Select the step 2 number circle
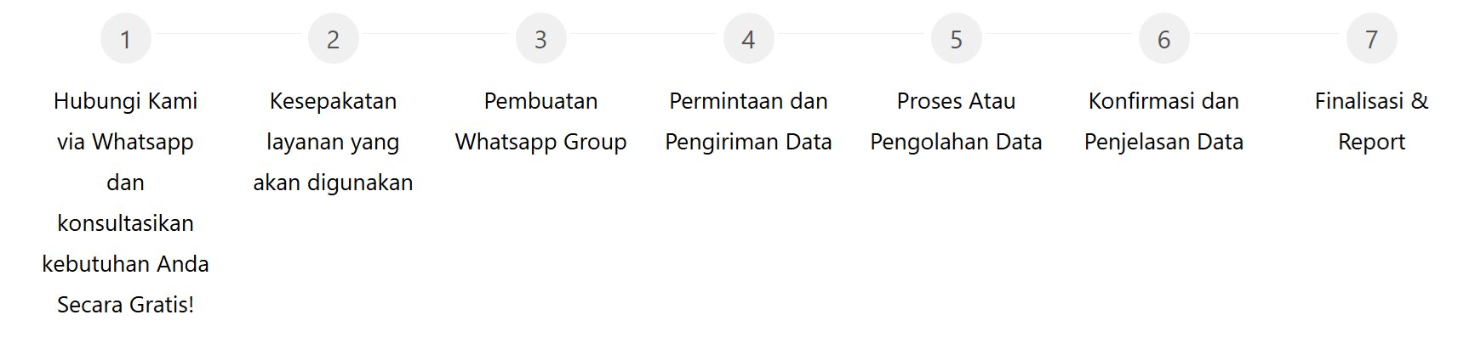The height and width of the screenshot is (343, 1469). (334, 38)
